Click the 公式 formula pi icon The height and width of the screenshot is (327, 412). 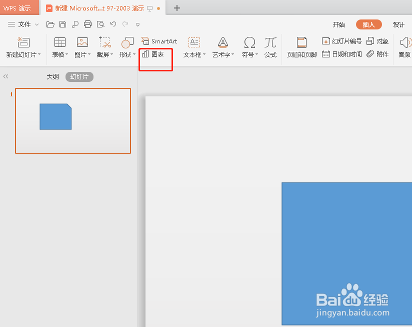coord(270,42)
